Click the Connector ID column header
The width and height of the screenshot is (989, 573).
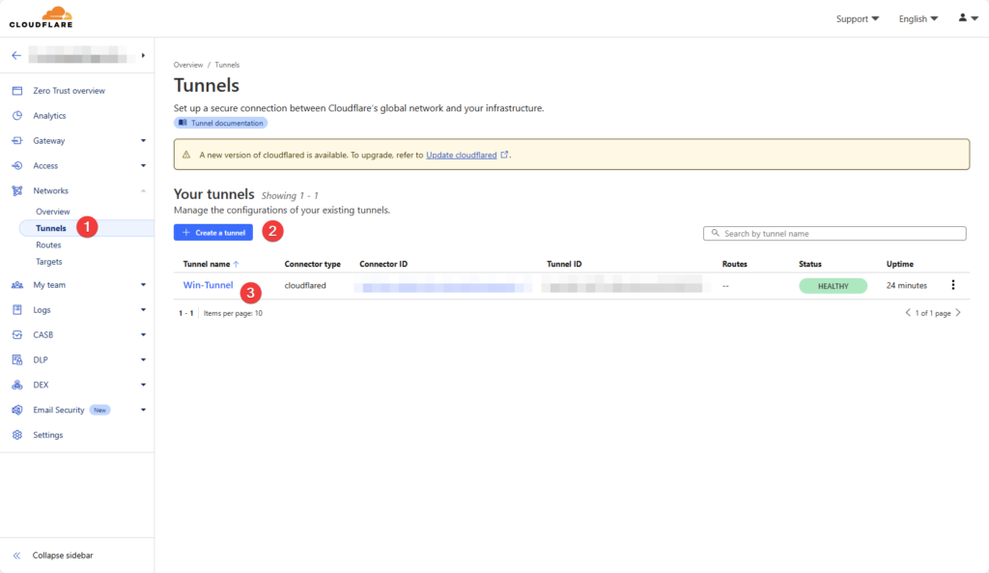383,264
